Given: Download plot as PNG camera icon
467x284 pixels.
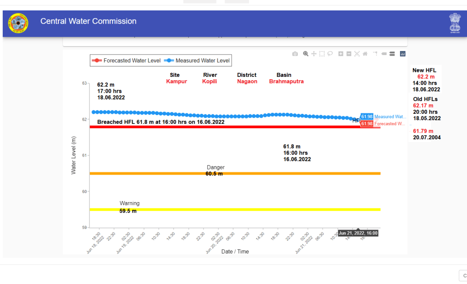Looking at the screenshot, I should point(295,54).
